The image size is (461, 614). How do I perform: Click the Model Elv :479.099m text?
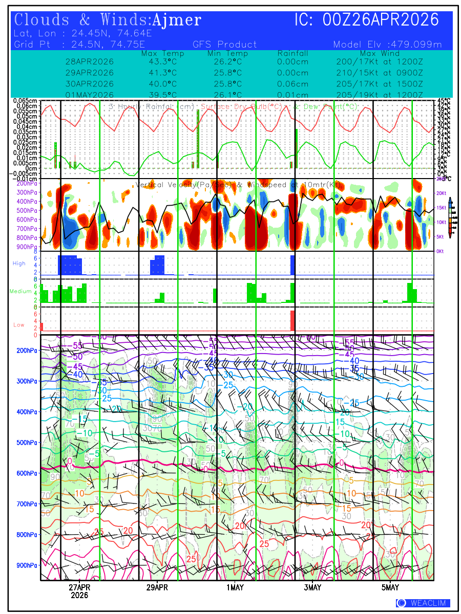click(387, 45)
